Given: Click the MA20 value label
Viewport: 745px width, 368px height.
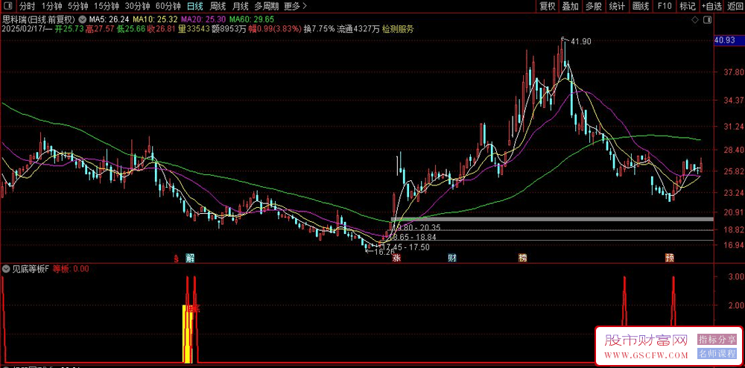Looking at the screenshot, I should [203, 20].
